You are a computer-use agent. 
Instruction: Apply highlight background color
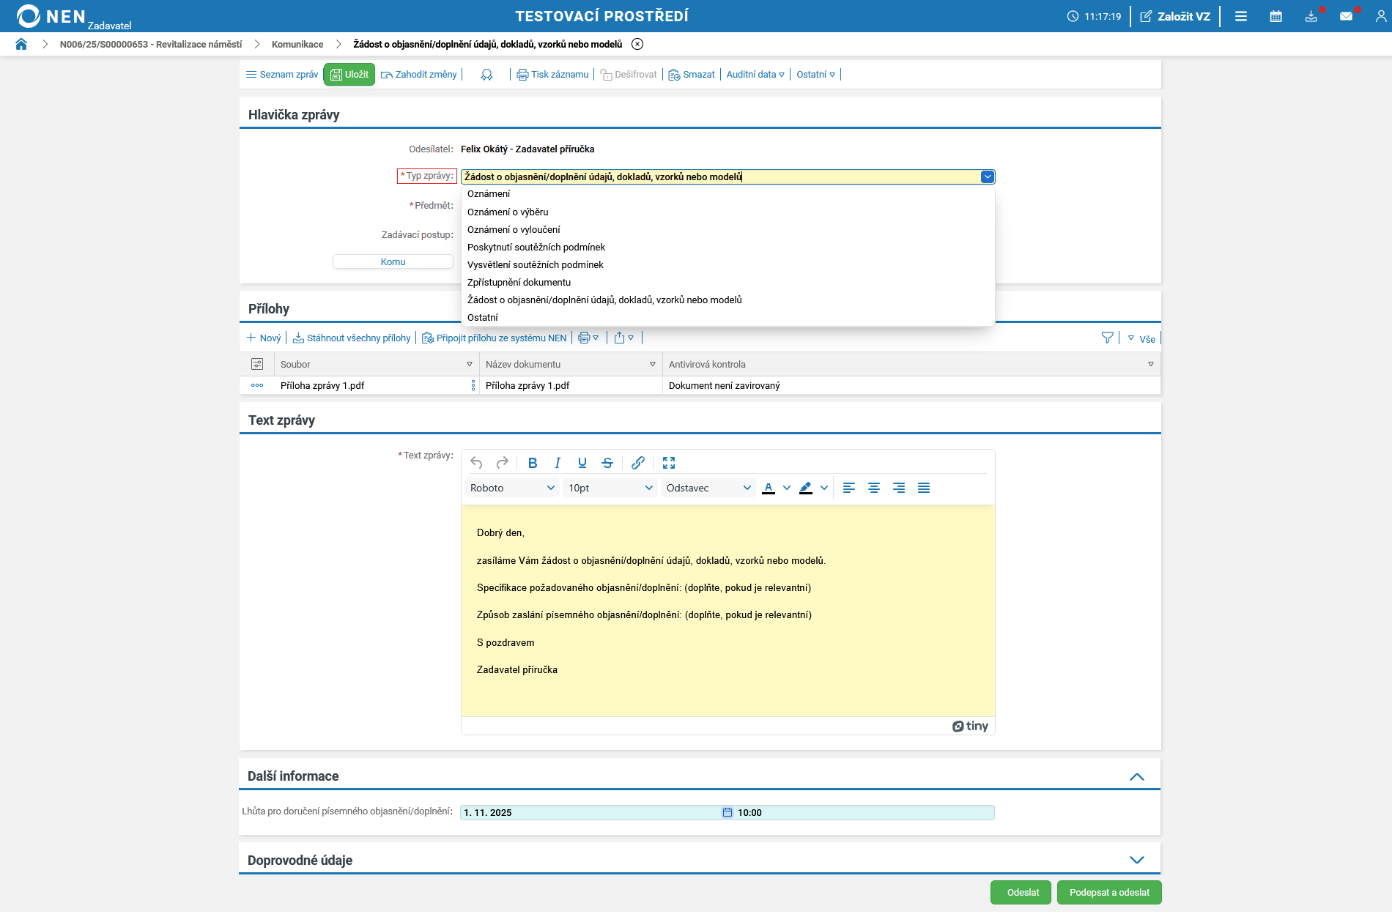pos(806,488)
